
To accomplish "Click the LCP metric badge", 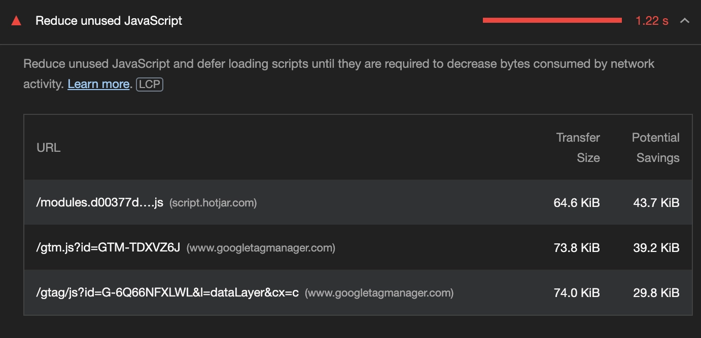I will tap(150, 84).
